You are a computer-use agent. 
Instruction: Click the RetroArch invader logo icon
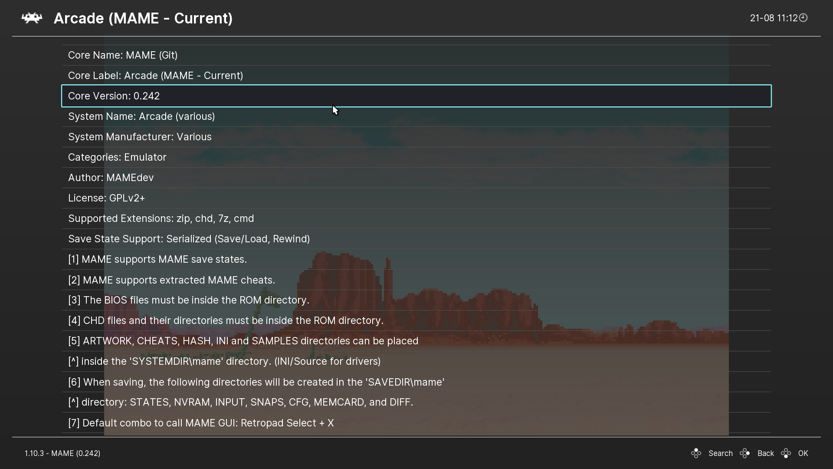(x=32, y=18)
